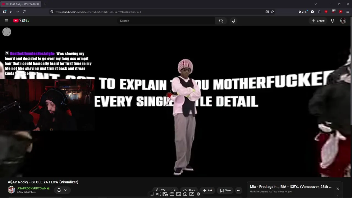Toggle cinema mode clapperboard icon
The image size is (352, 198).
coord(172,194)
